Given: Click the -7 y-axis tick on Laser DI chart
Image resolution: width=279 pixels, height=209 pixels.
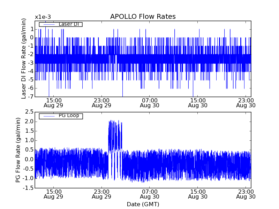Looking at the screenshot, I should [30, 97].
